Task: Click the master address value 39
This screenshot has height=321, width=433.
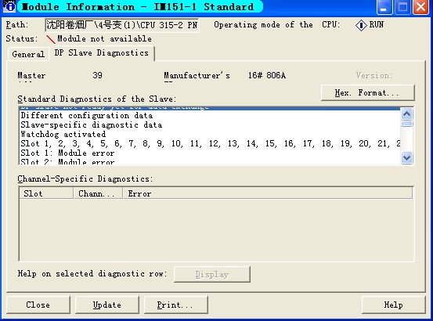Action: (x=97, y=75)
